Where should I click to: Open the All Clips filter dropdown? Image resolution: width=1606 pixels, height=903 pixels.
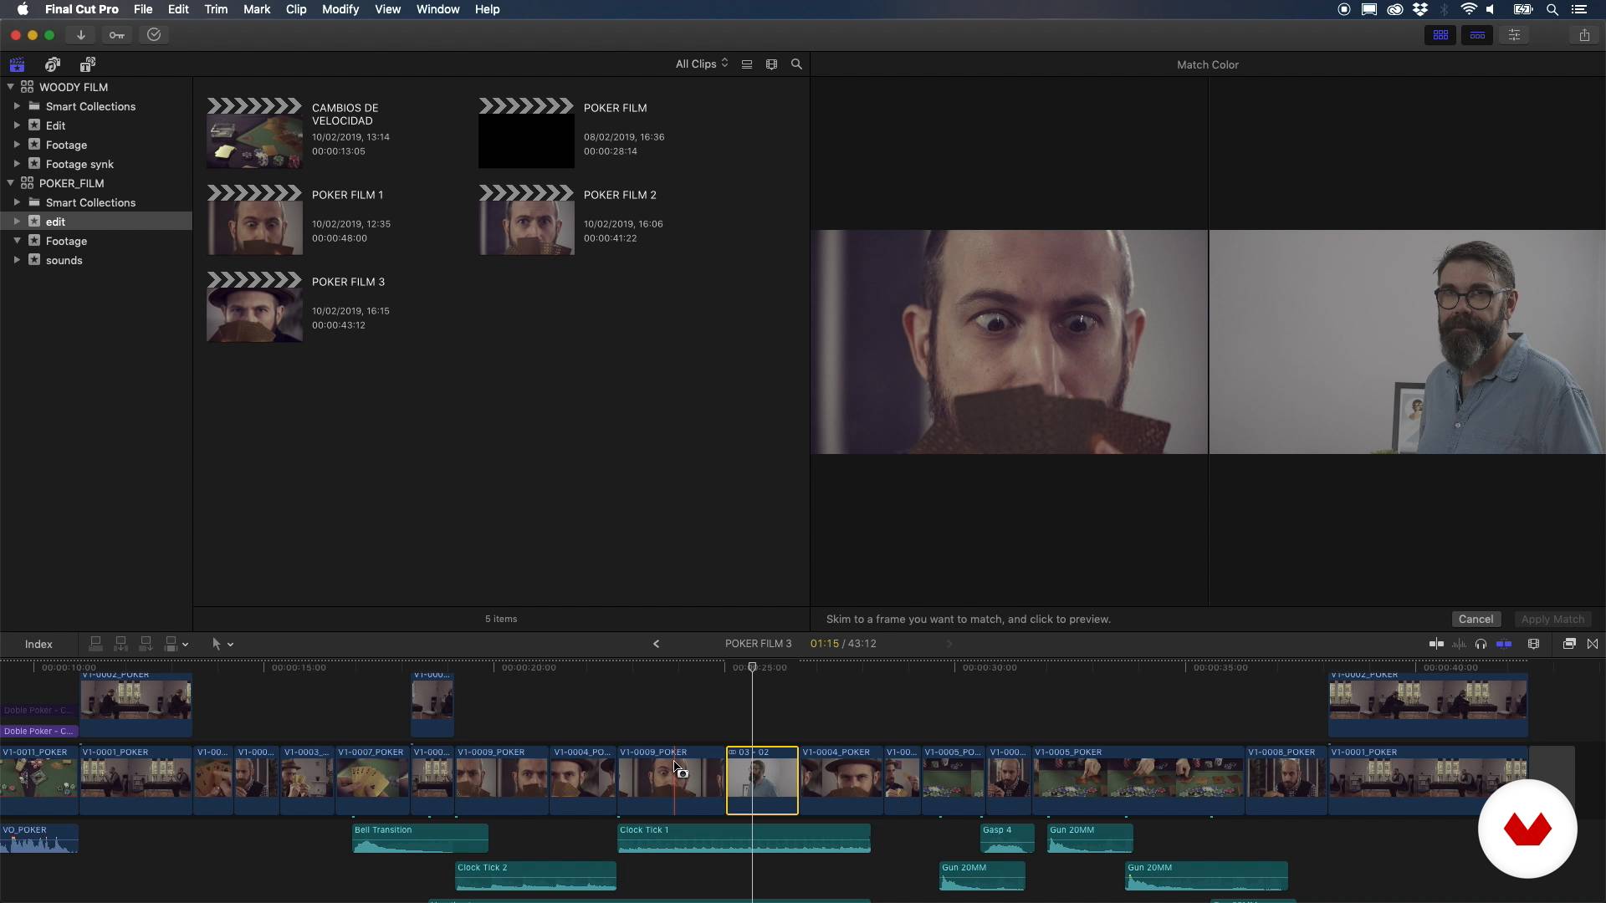pos(702,64)
